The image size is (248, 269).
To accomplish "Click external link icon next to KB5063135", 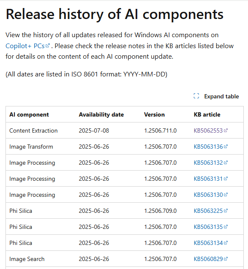I will click(x=226, y=227).
